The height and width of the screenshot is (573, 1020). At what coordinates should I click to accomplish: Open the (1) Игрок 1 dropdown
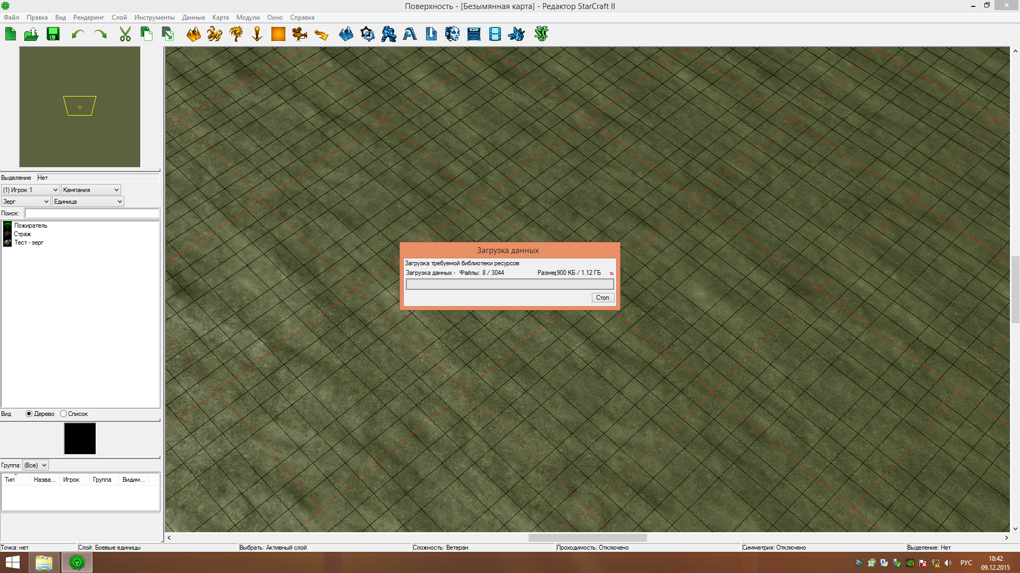click(30, 190)
